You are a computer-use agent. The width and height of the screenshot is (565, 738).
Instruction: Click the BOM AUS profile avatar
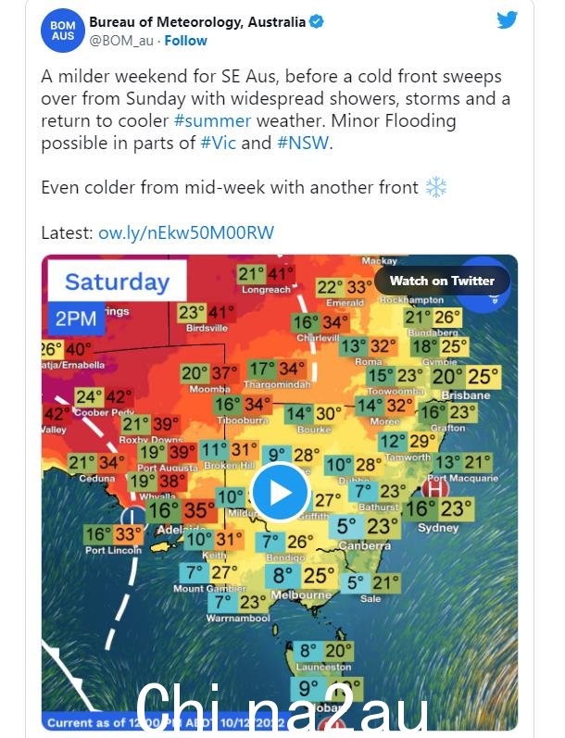coord(63,31)
